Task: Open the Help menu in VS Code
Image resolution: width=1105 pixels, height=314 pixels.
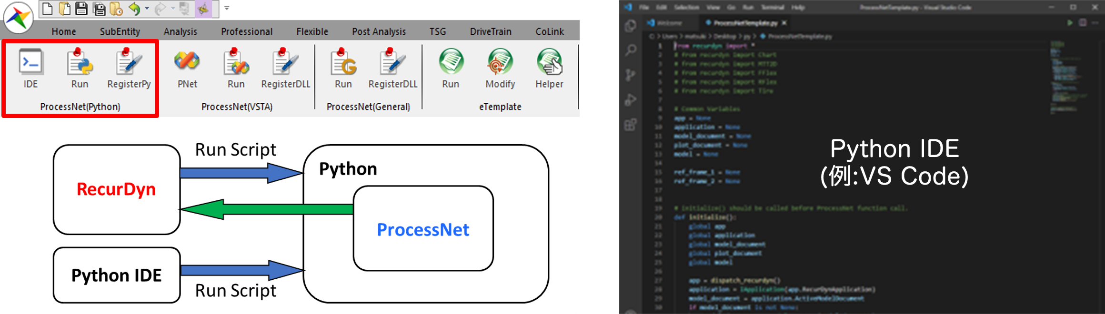Action: coord(798,7)
